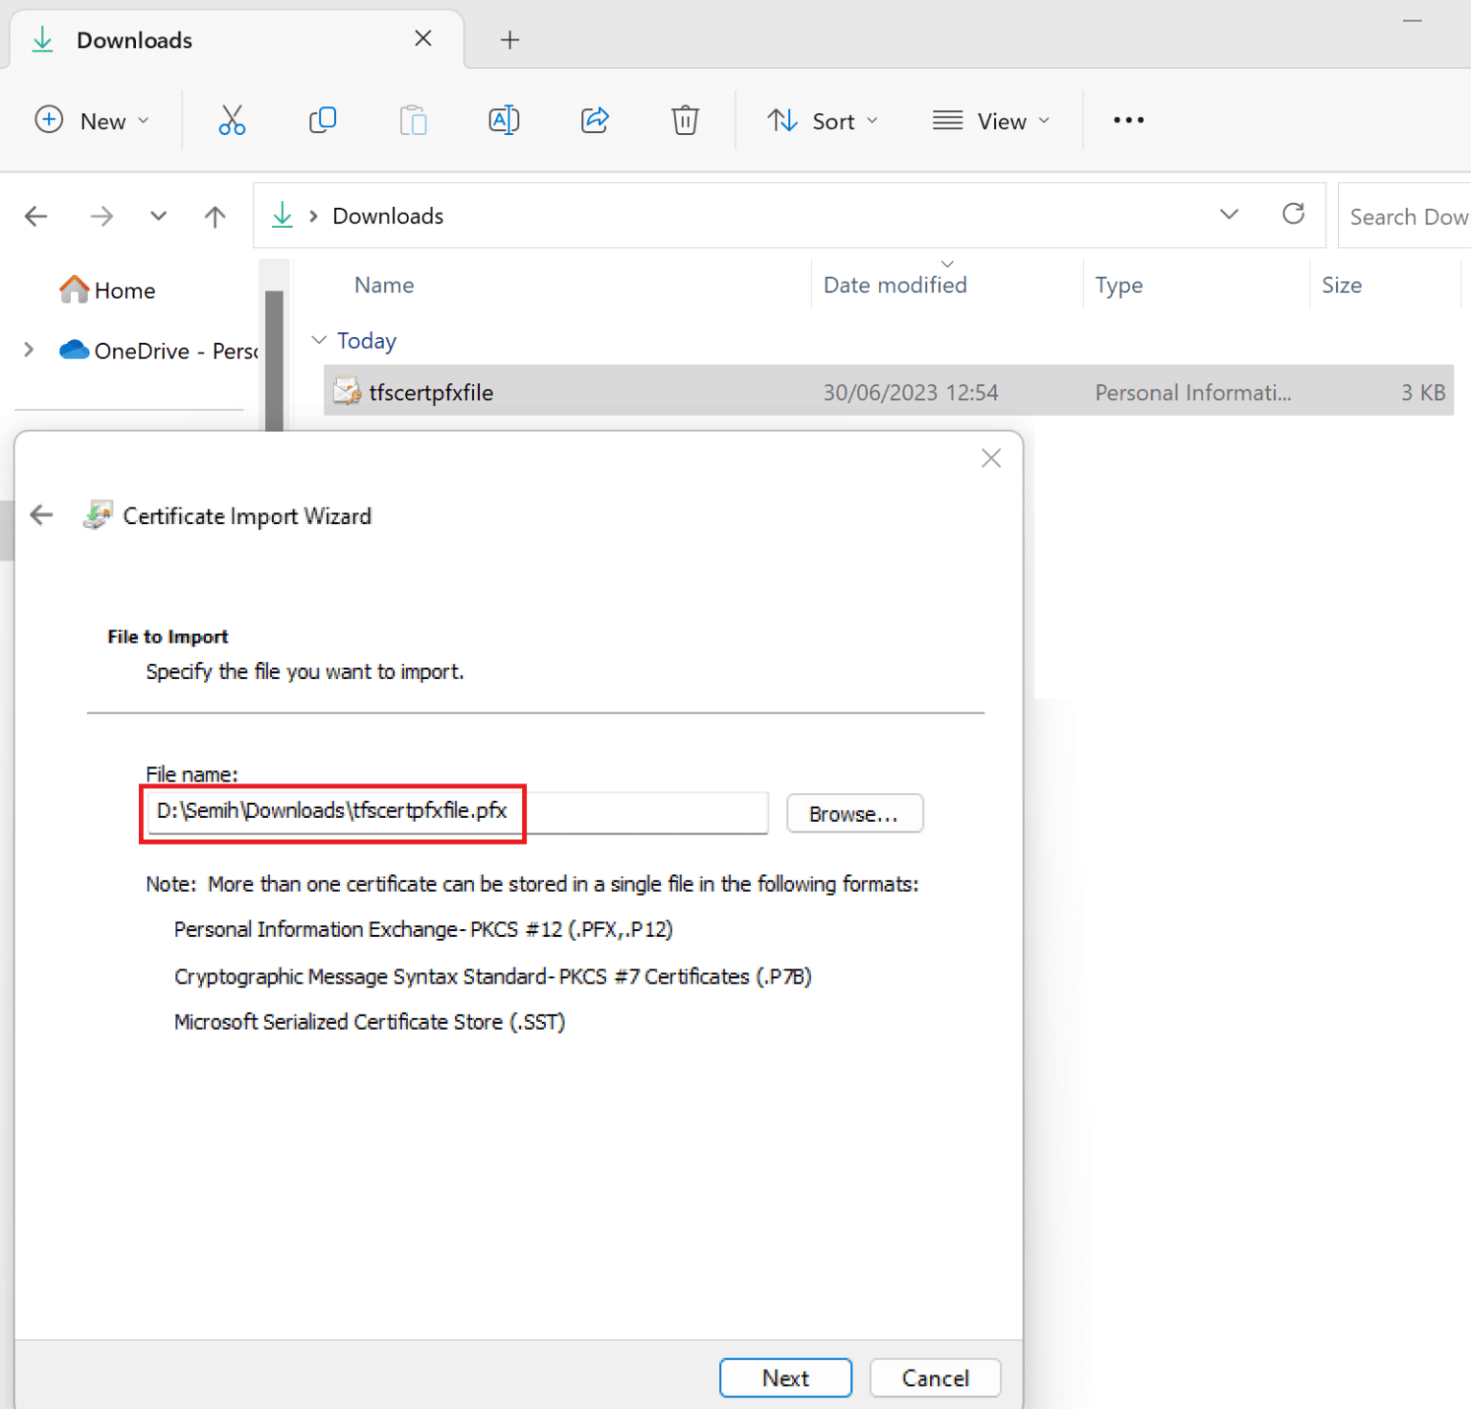
Task: Click the Delete trash icon
Action: [x=685, y=120]
